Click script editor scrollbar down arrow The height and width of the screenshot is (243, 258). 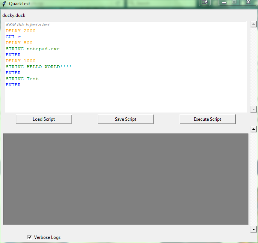(x=253, y=109)
